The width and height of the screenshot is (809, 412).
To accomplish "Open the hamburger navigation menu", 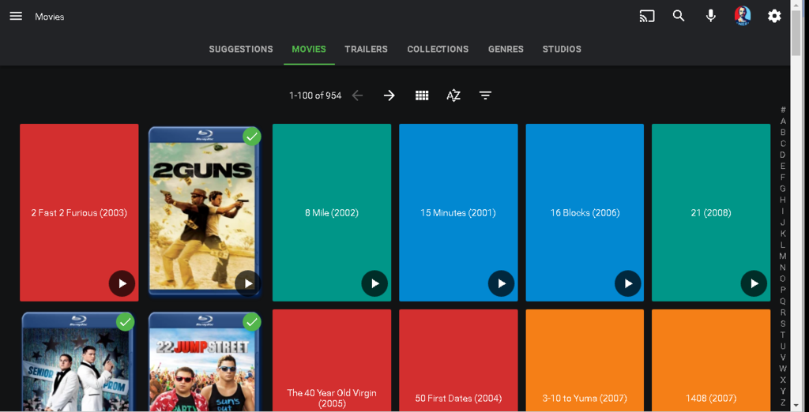I will [x=16, y=17].
